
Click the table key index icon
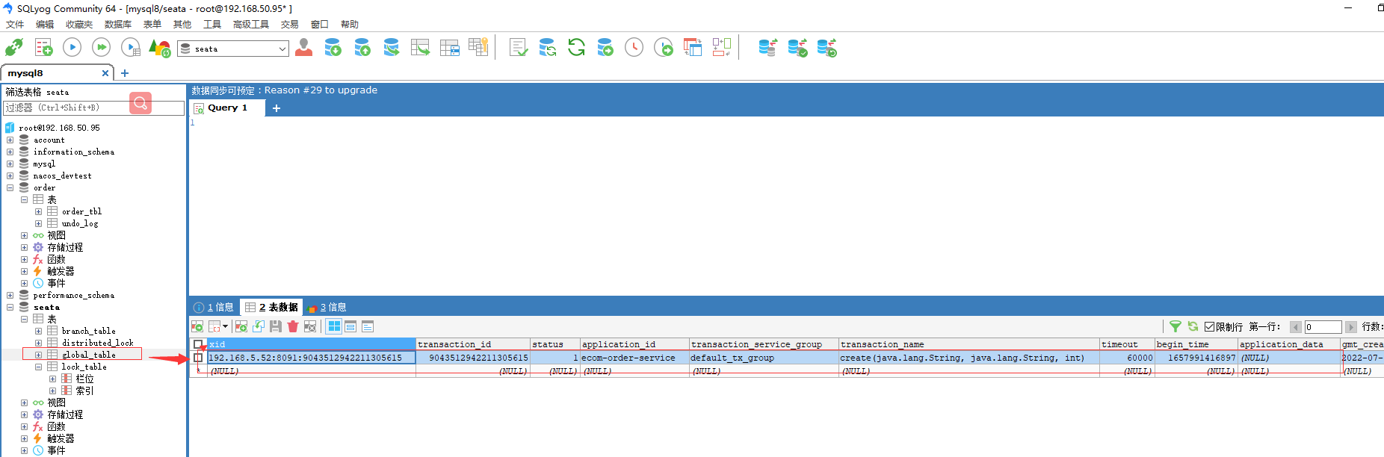(478, 48)
